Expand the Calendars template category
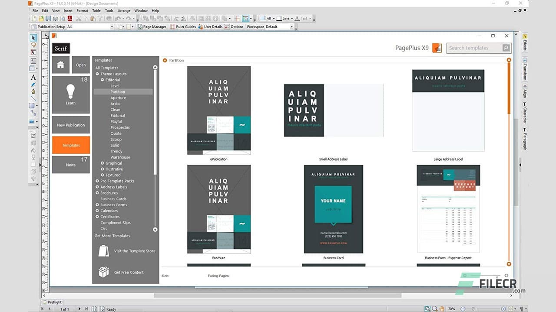 click(97, 211)
